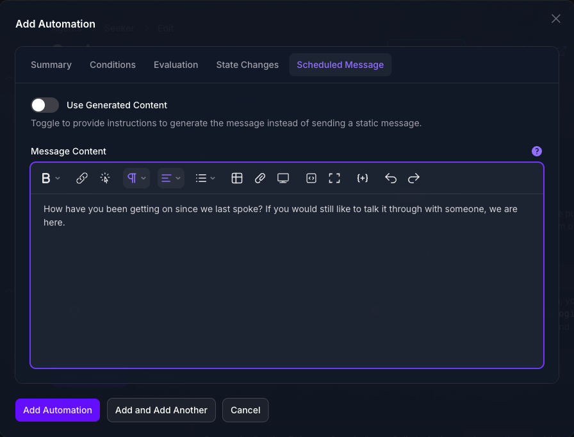
Task: Switch to the Summary tab
Action: tap(51, 65)
